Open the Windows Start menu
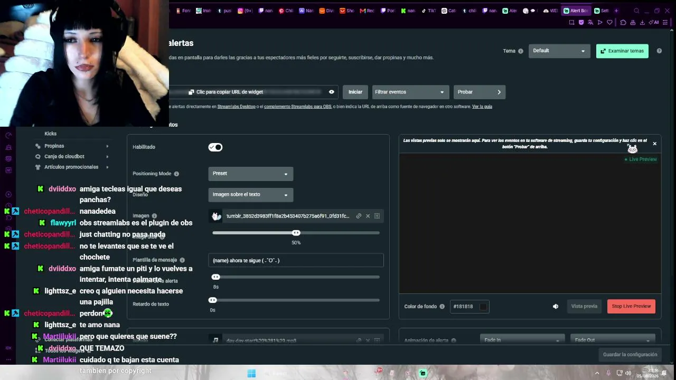The width and height of the screenshot is (676, 380). tap(251, 373)
